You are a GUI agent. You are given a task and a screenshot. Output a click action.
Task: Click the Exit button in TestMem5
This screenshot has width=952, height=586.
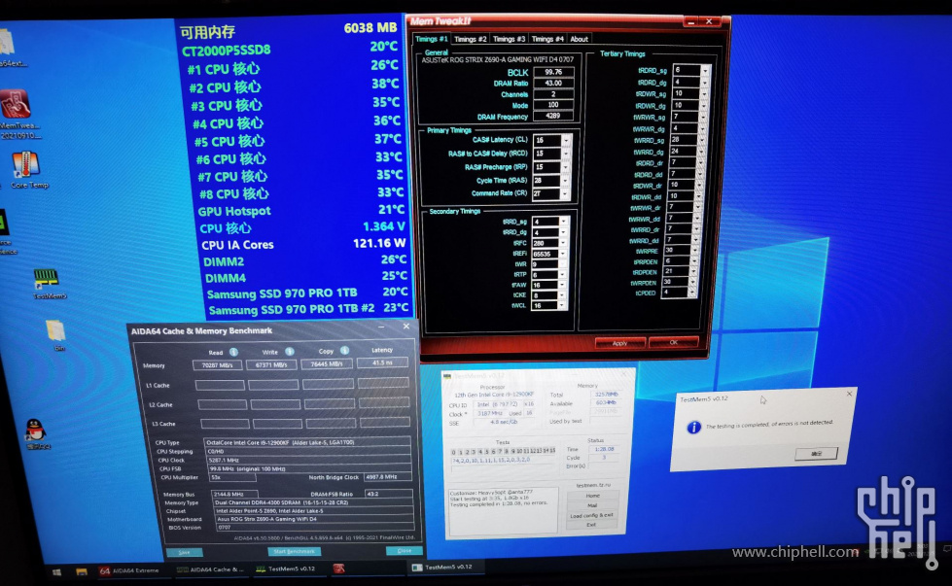click(x=592, y=525)
